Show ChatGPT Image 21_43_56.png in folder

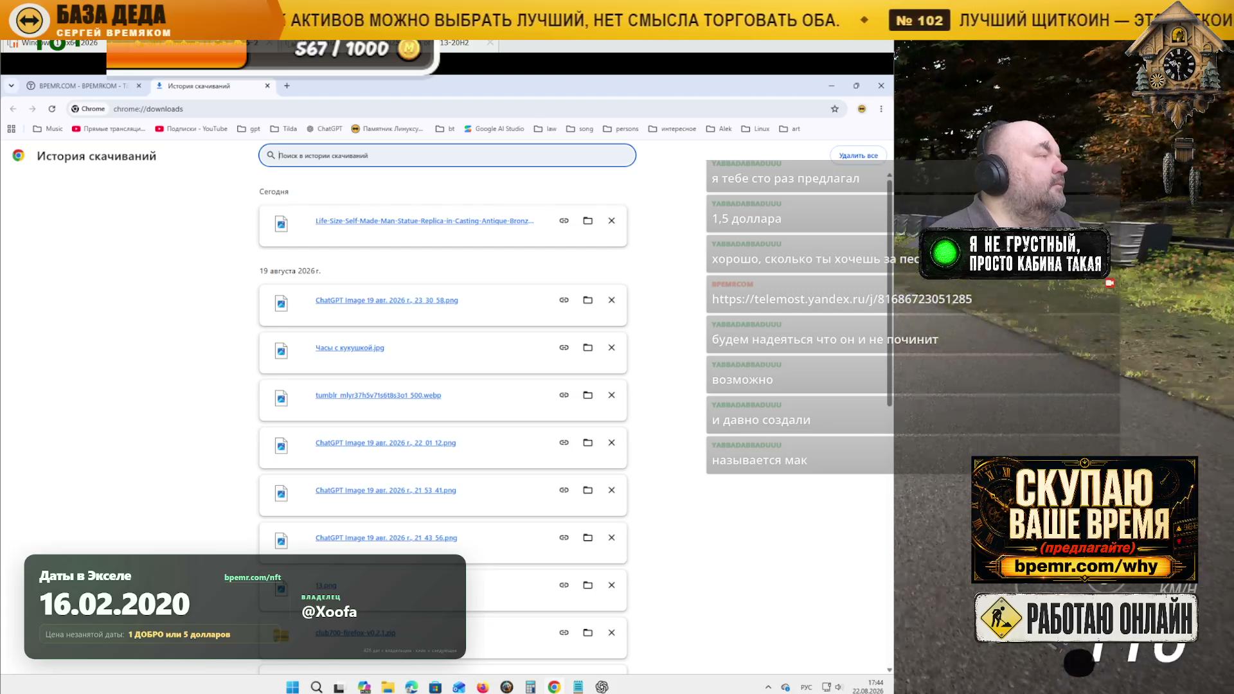pyautogui.click(x=587, y=538)
